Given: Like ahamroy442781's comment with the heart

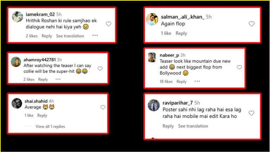Looking at the screenshot, I should 100,69.
